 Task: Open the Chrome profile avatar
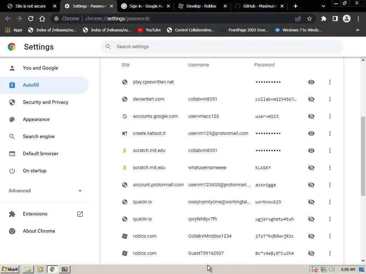[347, 19]
